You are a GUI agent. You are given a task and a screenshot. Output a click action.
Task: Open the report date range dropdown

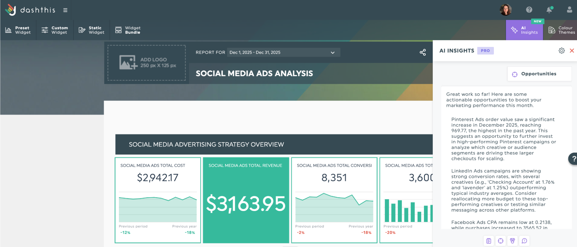point(283,52)
